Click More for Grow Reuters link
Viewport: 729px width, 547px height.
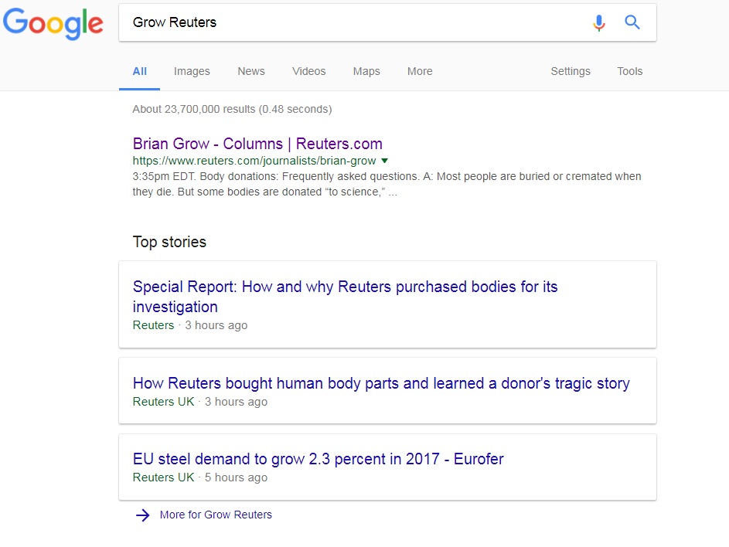tap(216, 515)
